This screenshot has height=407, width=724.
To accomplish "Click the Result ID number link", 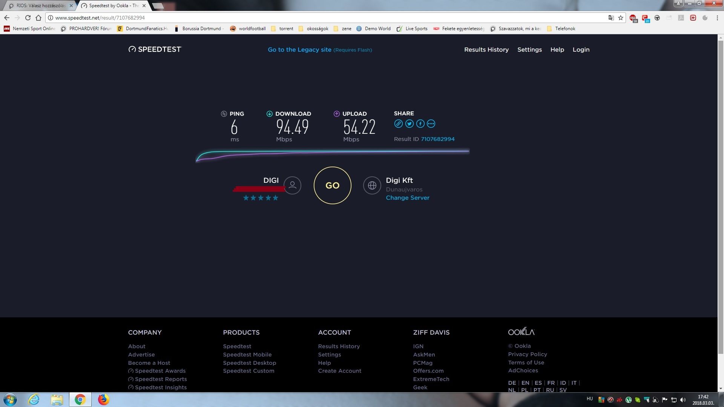I will pyautogui.click(x=437, y=139).
